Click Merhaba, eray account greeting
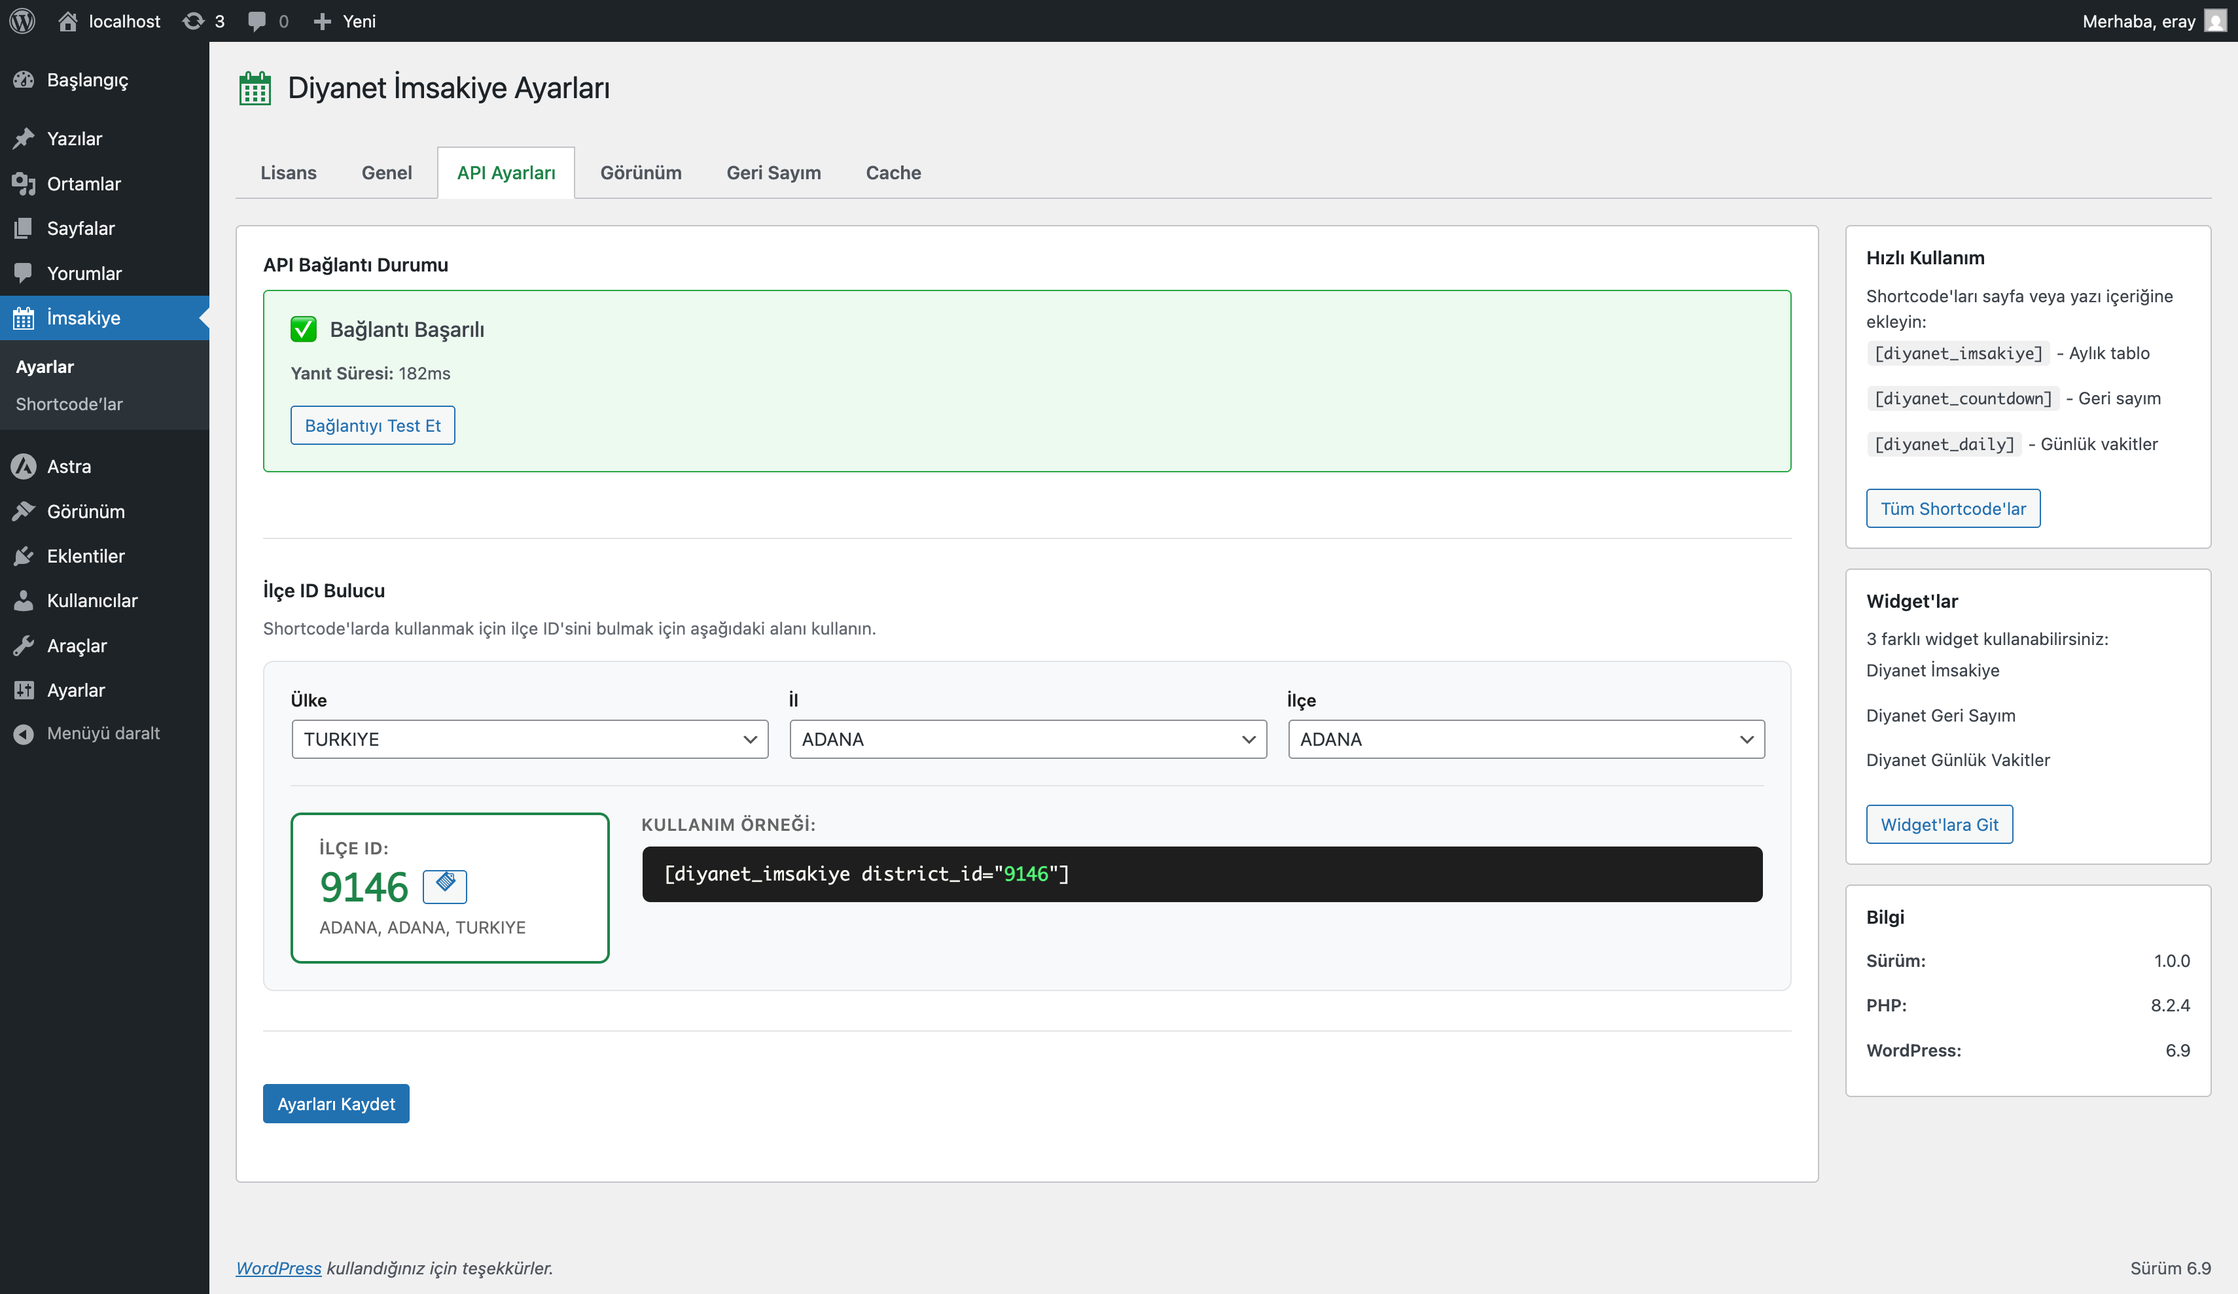This screenshot has width=2238, height=1294. click(2139, 22)
